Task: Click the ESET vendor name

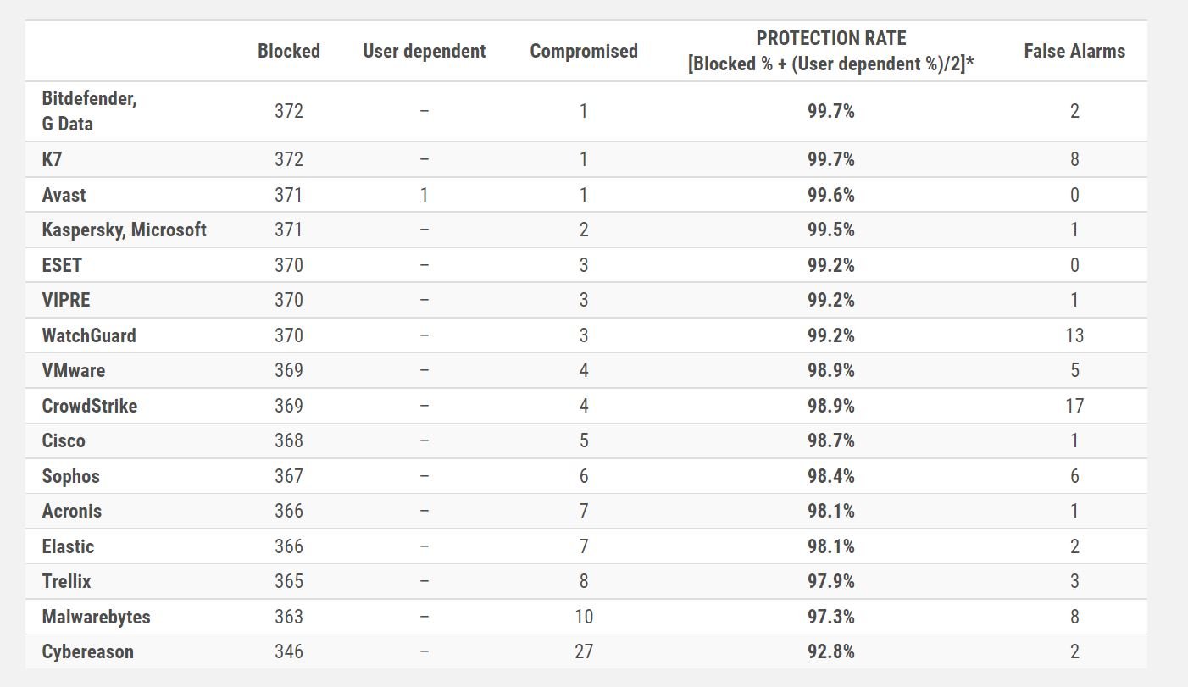Action: point(62,265)
